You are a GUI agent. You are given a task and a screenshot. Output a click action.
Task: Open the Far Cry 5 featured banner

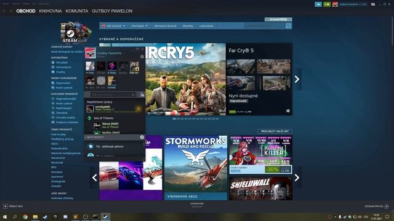point(185,79)
